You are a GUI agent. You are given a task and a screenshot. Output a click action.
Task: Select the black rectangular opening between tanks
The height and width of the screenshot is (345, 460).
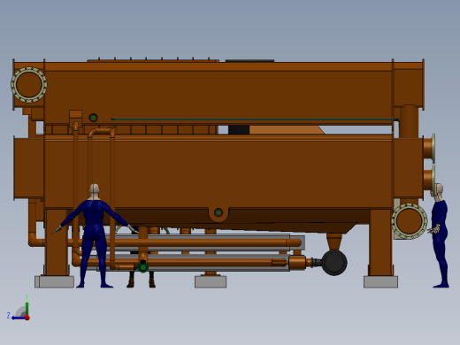239,130
